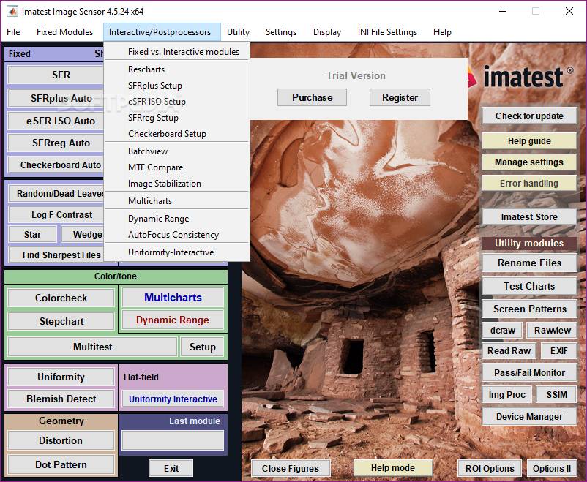The width and height of the screenshot is (587, 482).
Task: Launch Rawview utility
Action: tap(552, 330)
